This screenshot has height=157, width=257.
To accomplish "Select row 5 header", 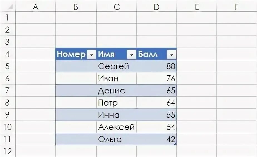I will tap(8, 66).
